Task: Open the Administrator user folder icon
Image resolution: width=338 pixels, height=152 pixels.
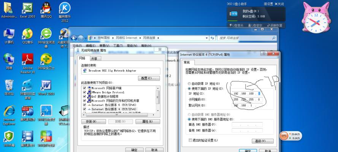Action: pos(9,10)
